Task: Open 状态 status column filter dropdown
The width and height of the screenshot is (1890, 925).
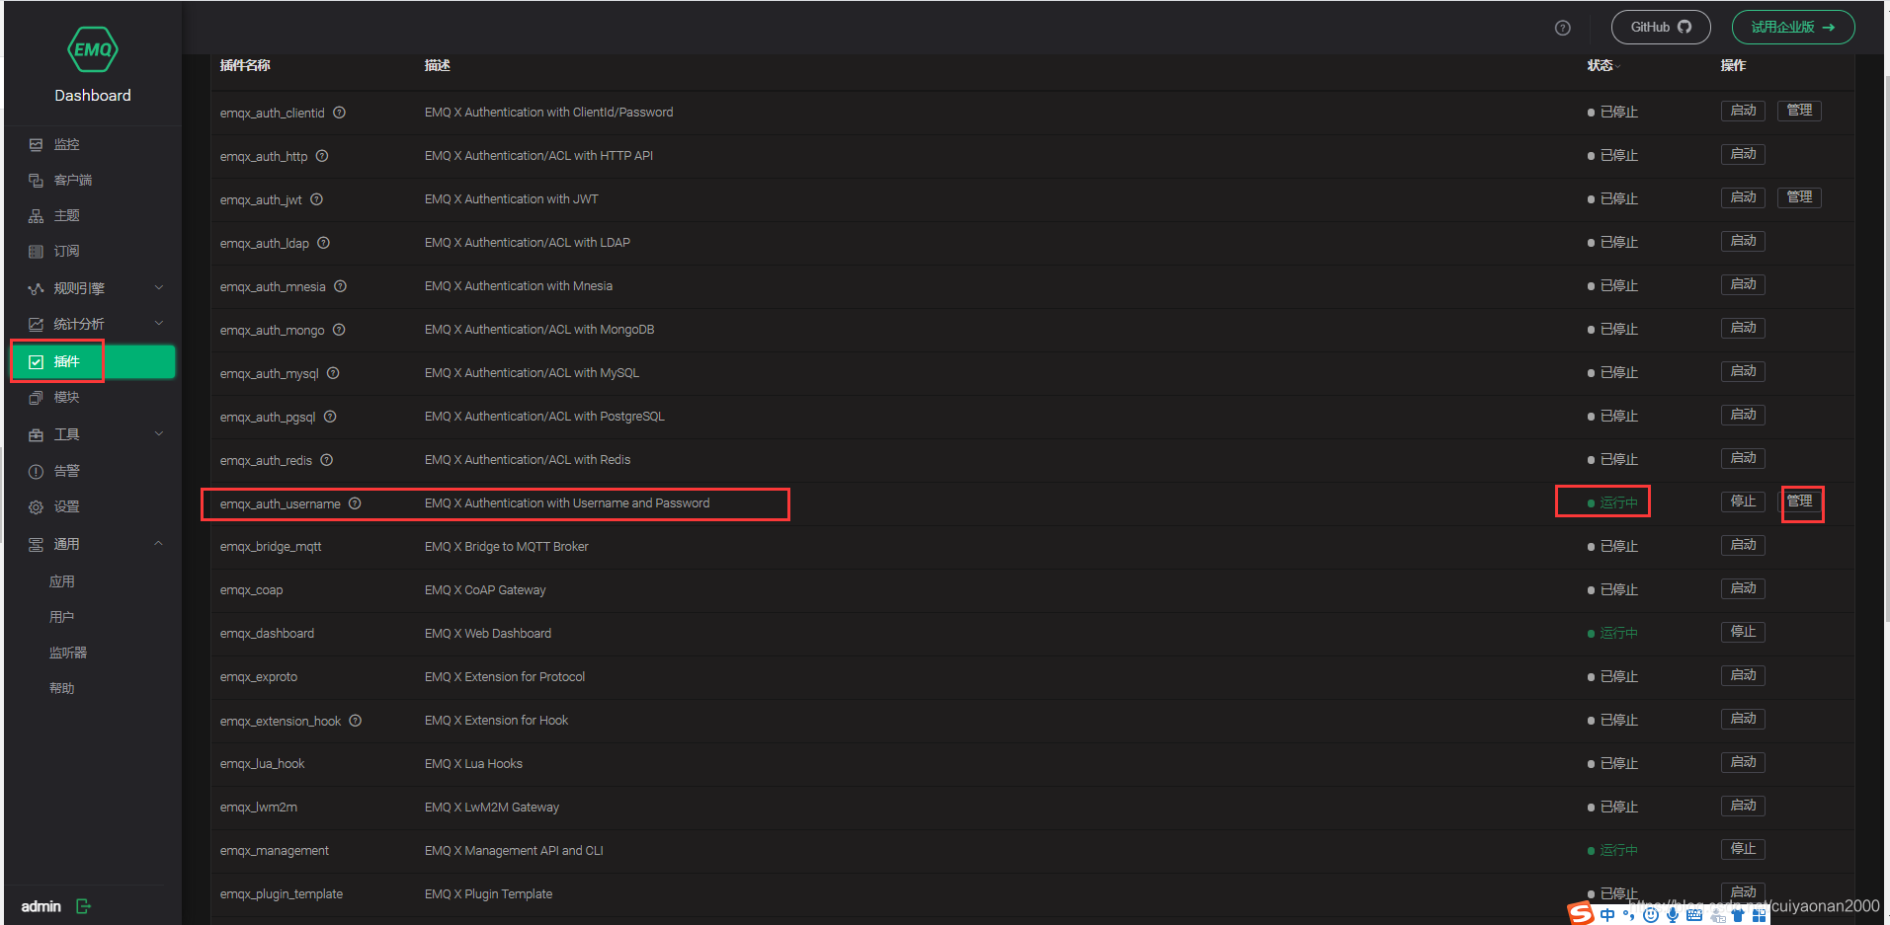Action: point(1617,66)
